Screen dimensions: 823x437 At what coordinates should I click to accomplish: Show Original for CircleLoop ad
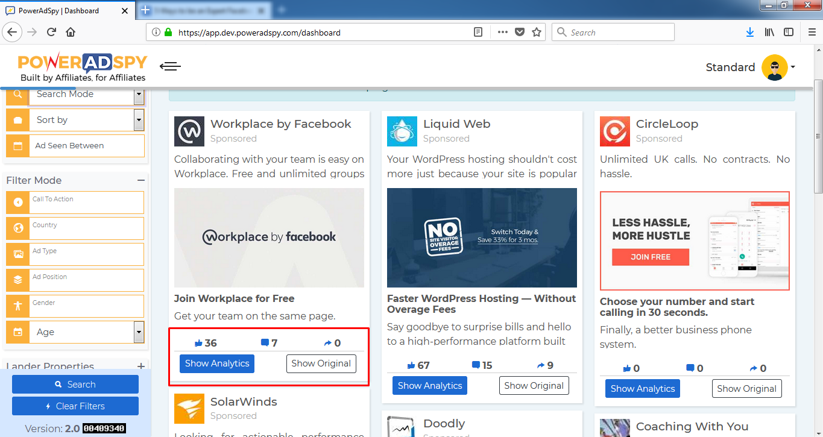pyautogui.click(x=747, y=389)
